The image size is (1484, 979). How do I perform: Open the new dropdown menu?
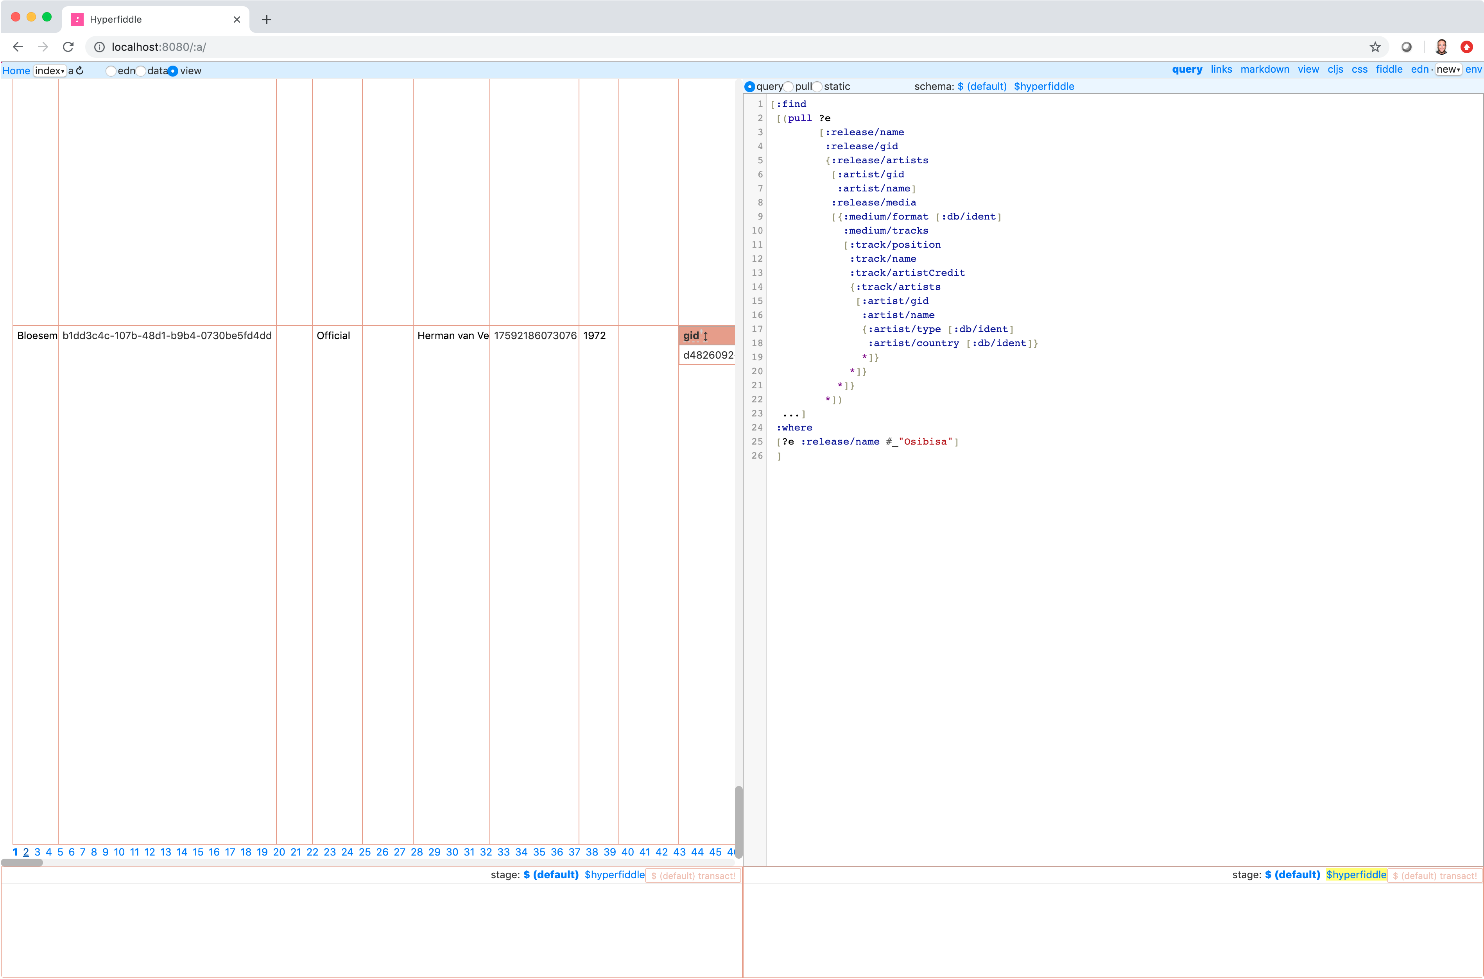pyautogui.click(x=1448, y=69)
